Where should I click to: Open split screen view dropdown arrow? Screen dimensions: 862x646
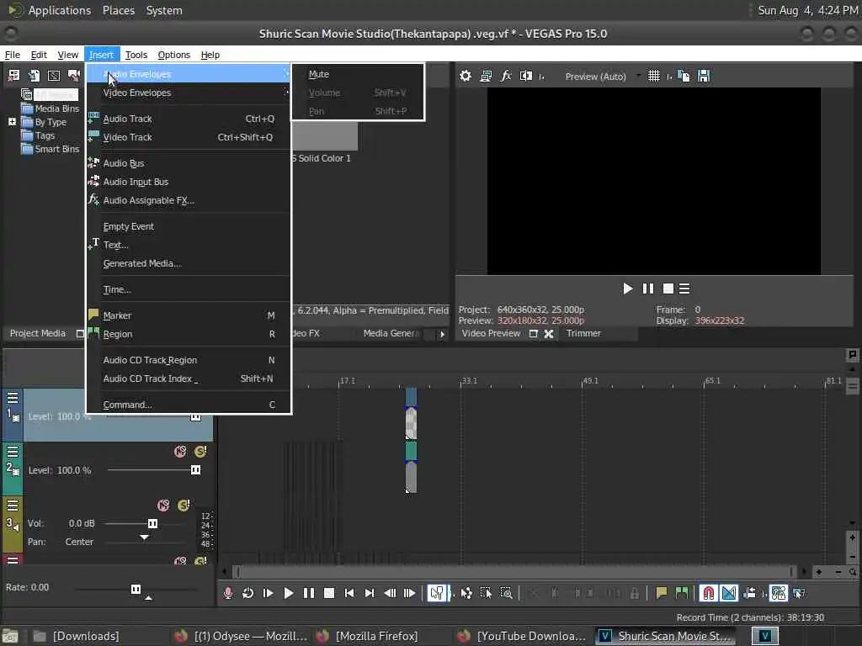pos(542,77)
